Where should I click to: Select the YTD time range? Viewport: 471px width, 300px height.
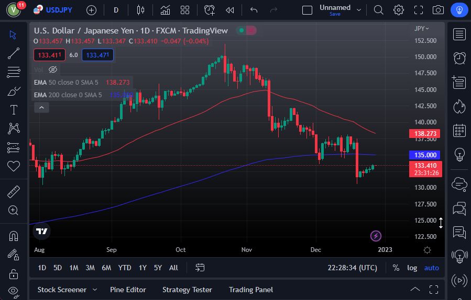(125, 268)
